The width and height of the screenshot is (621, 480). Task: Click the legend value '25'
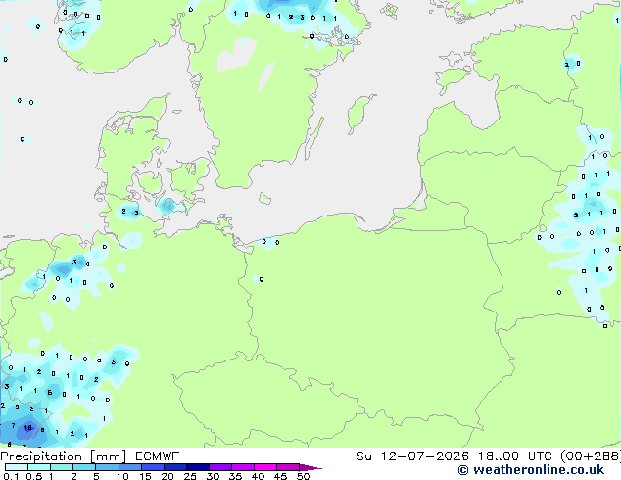tap(190, 476)
